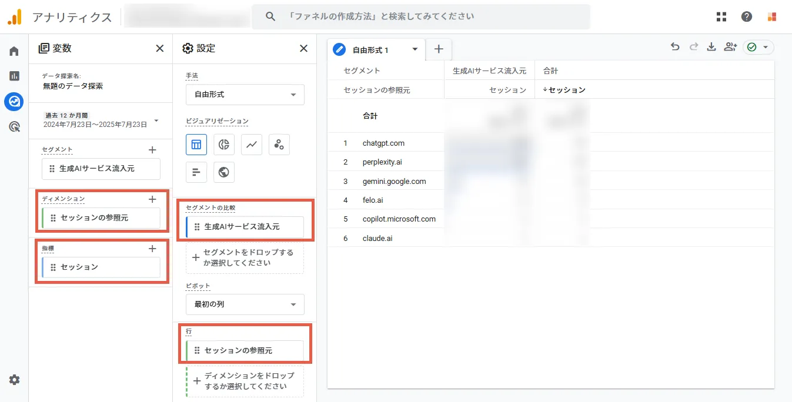Viewport: 792px width, 402px height.
Task: Click the Google Analytics logo
Action: pos(15,17)
